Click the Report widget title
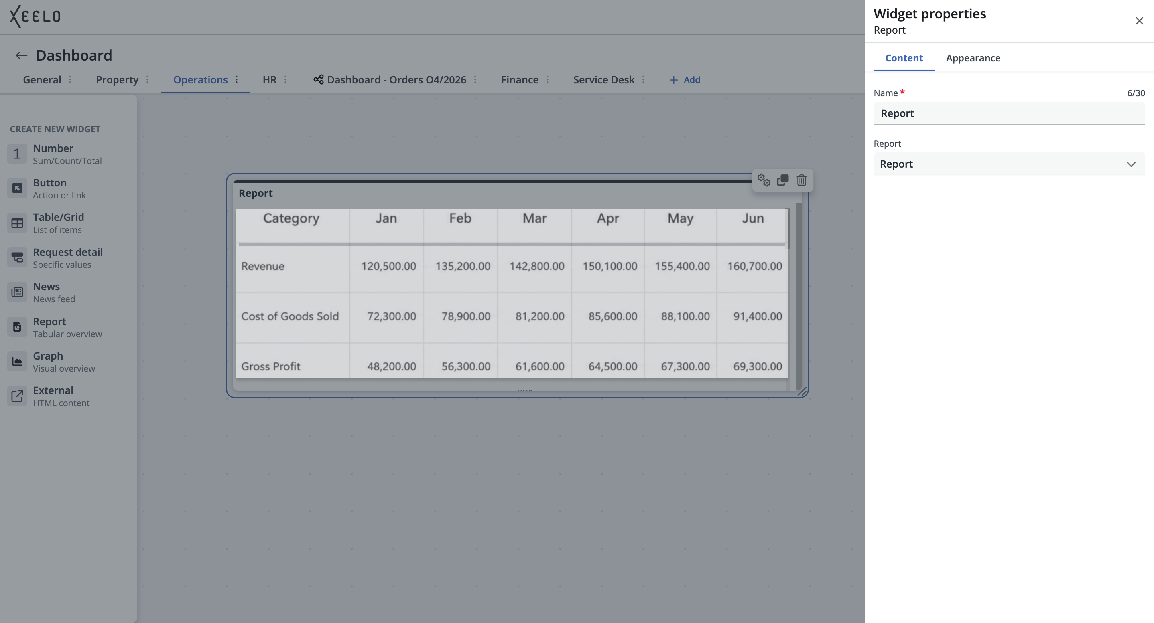 click(255, 193)
